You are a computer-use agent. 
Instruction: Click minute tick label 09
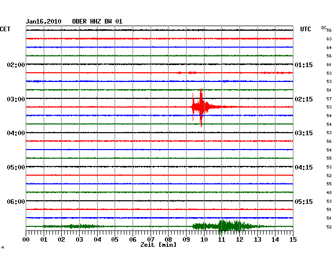pyautogui.click(x=186, y=240)
